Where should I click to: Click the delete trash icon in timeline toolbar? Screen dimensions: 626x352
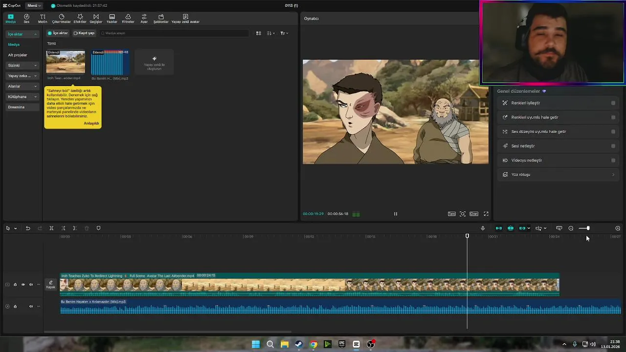coord(87,228)
